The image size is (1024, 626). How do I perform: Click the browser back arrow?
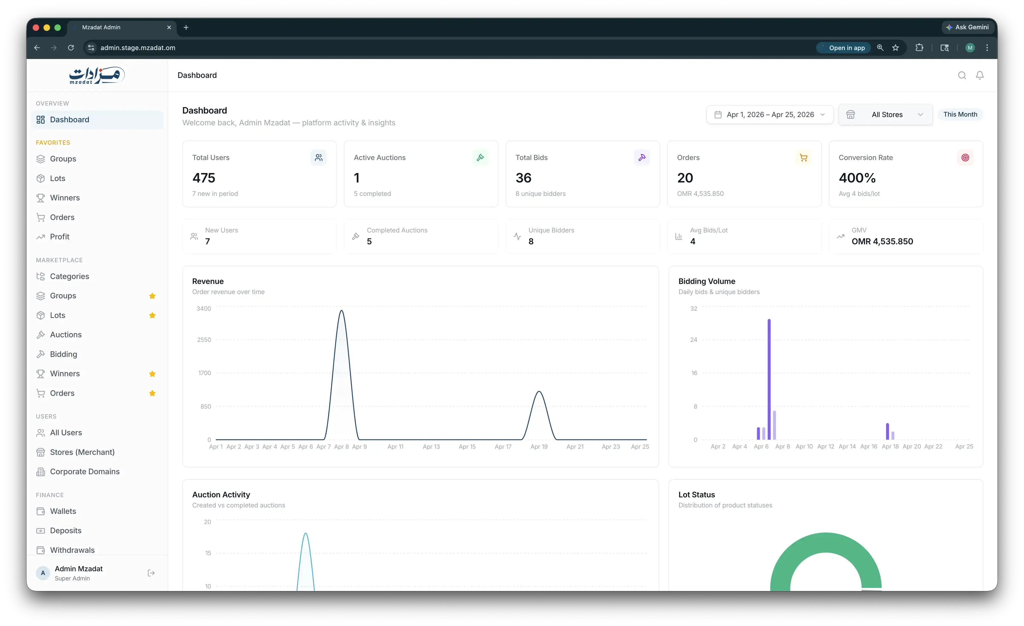37,48
